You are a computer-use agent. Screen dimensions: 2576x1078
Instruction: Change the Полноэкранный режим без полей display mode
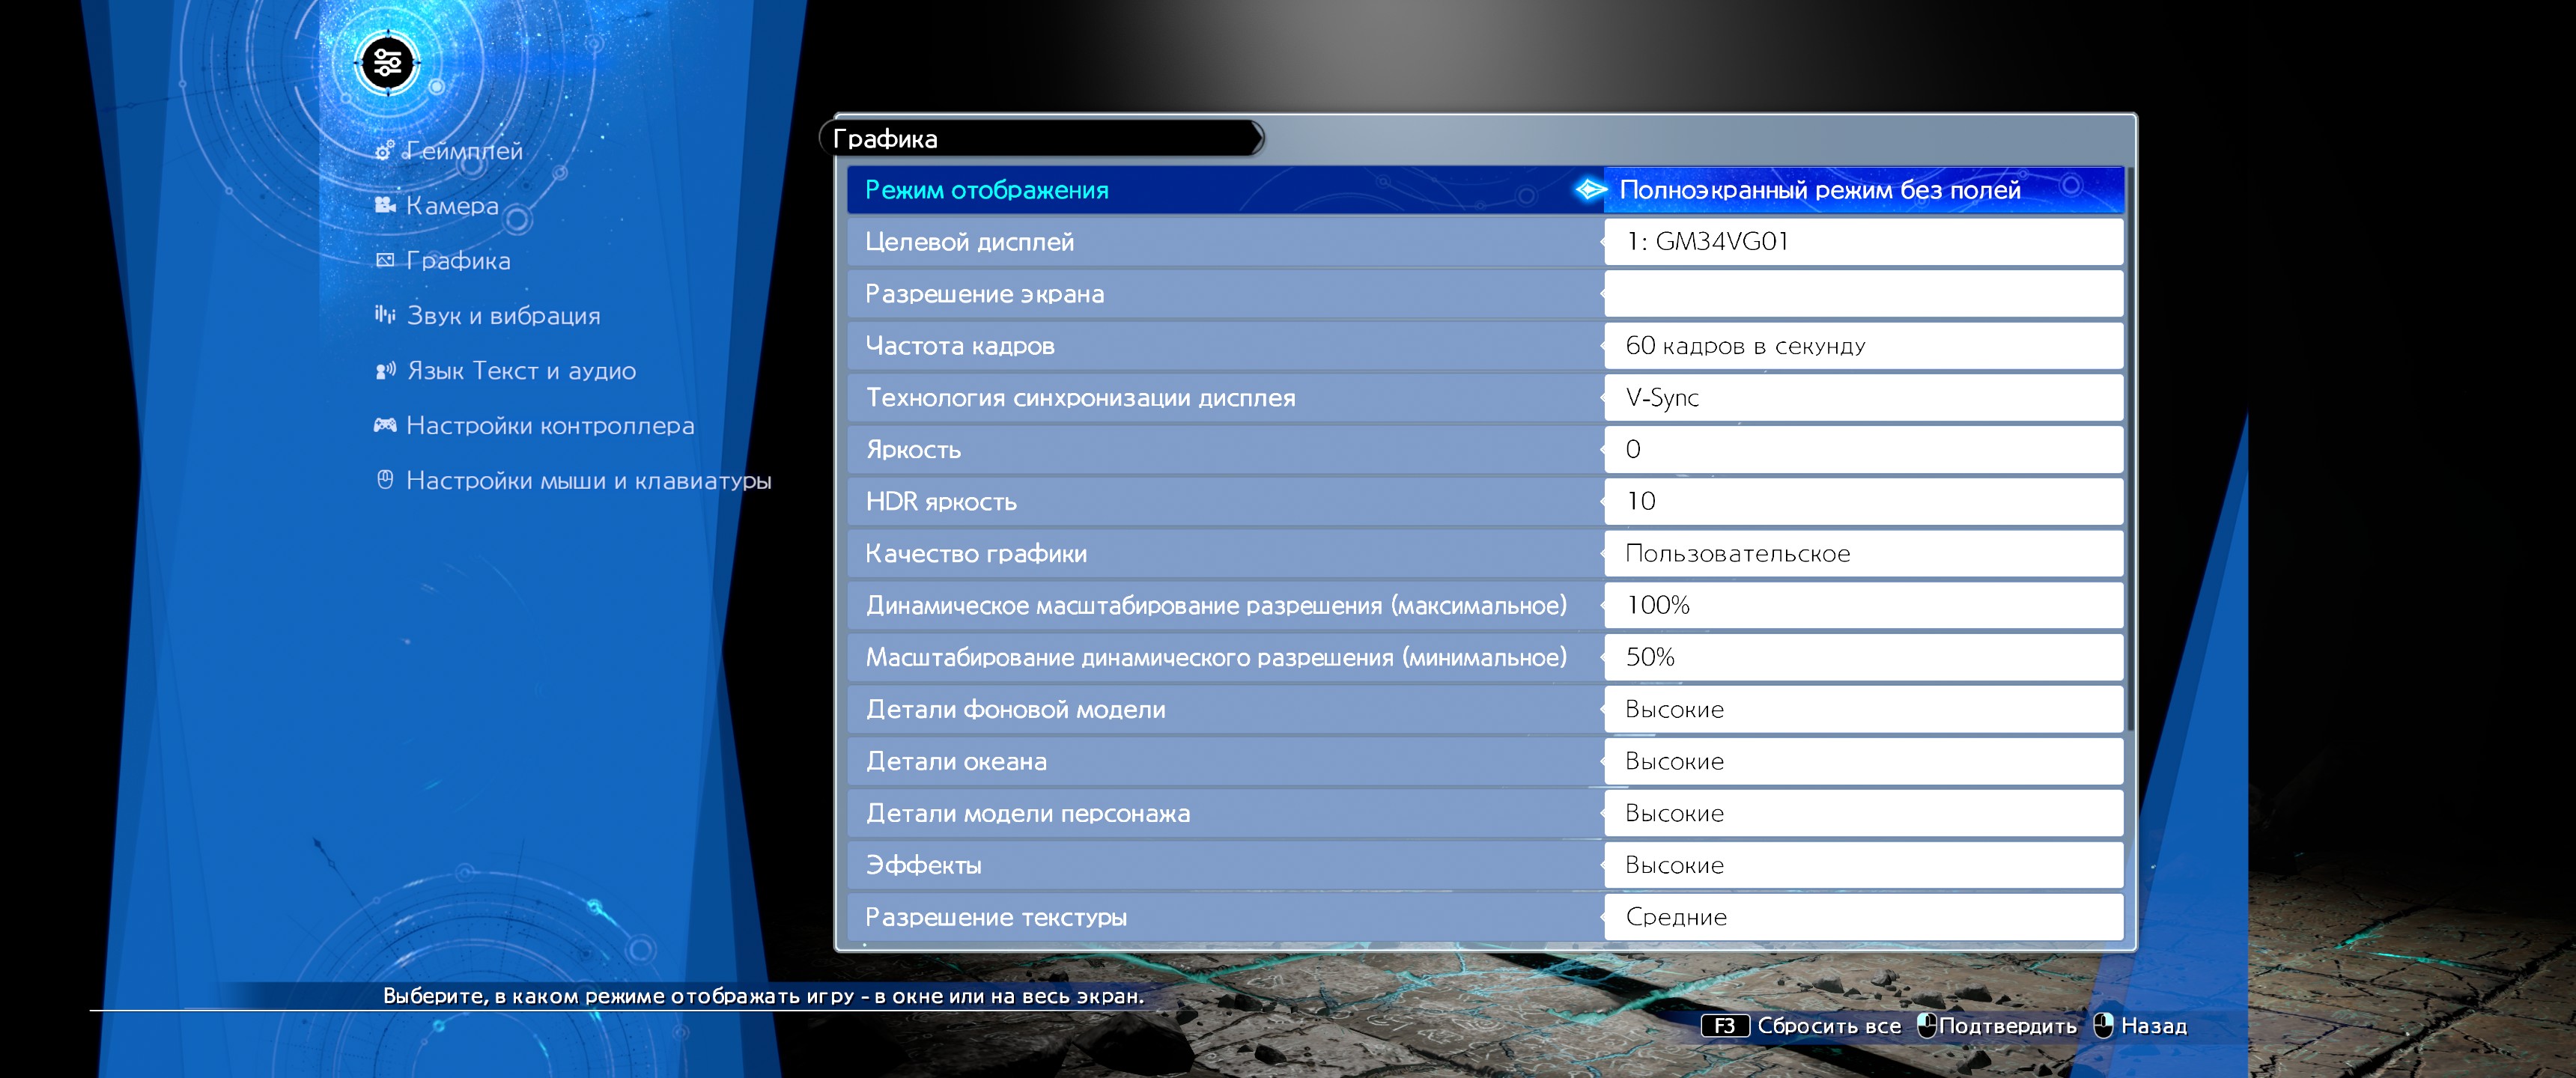[1863, 190]
